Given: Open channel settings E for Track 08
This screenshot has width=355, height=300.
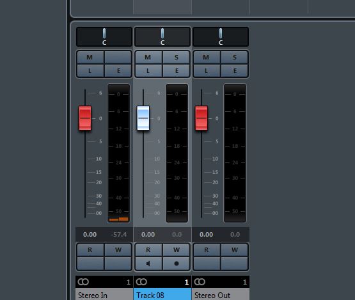Looking at the screenshot, I should pyautogui.click(x=177, y=70).
